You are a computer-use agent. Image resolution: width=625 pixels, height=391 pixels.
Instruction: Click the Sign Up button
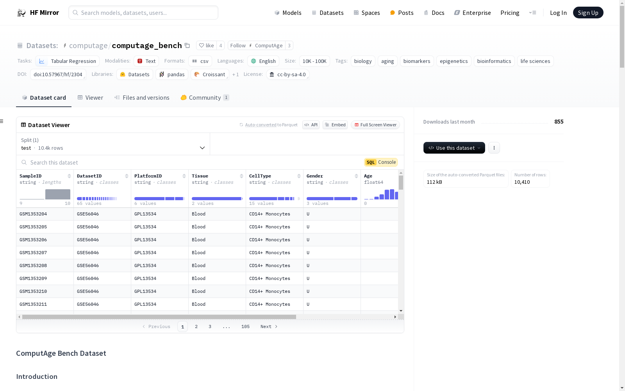coord(588,13)
